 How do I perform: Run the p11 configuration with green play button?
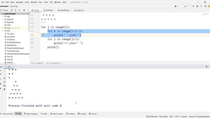click(193, 6)
